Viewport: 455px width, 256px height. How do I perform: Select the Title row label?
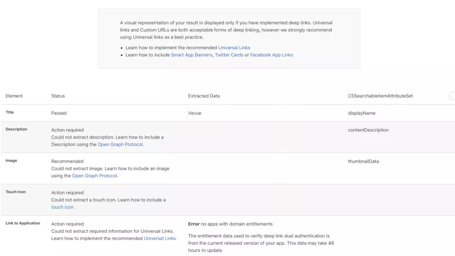click(x=10, y=112)
